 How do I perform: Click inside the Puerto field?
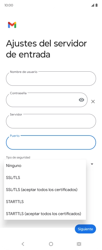51,142
